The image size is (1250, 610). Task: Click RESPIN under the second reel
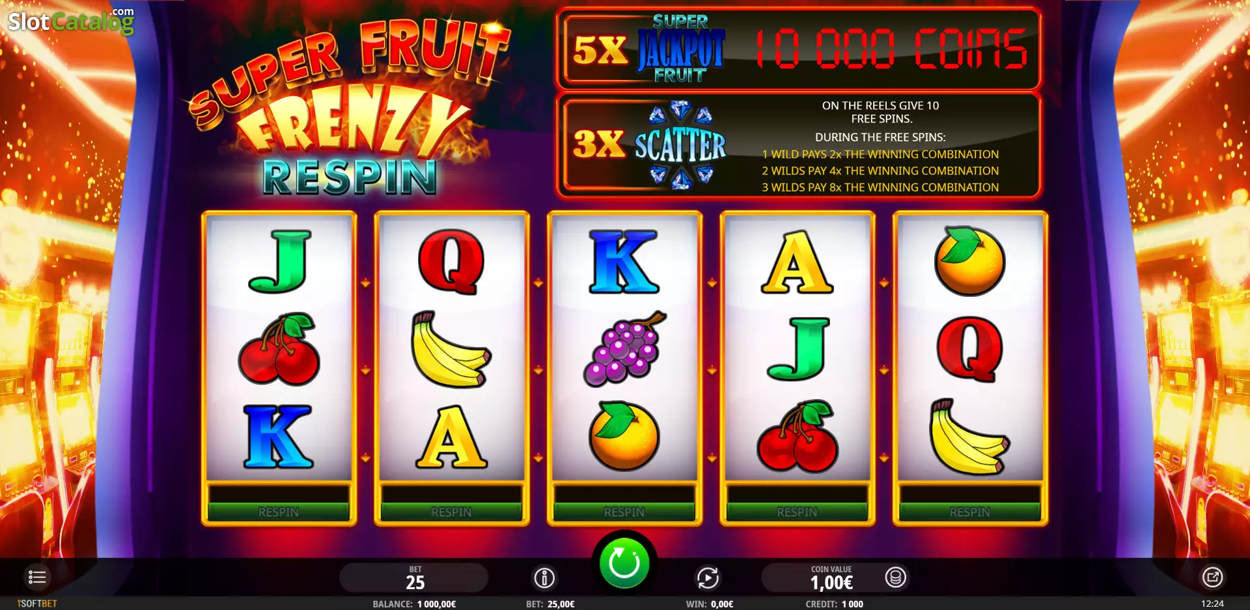coord(452,512)
